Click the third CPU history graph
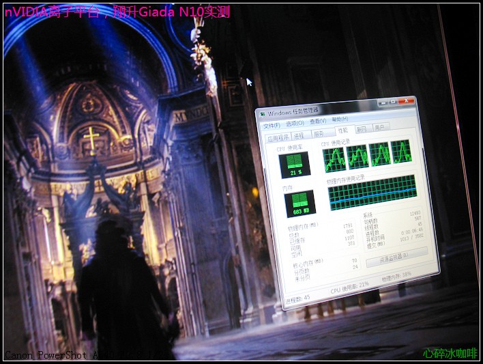 (380, 154)
